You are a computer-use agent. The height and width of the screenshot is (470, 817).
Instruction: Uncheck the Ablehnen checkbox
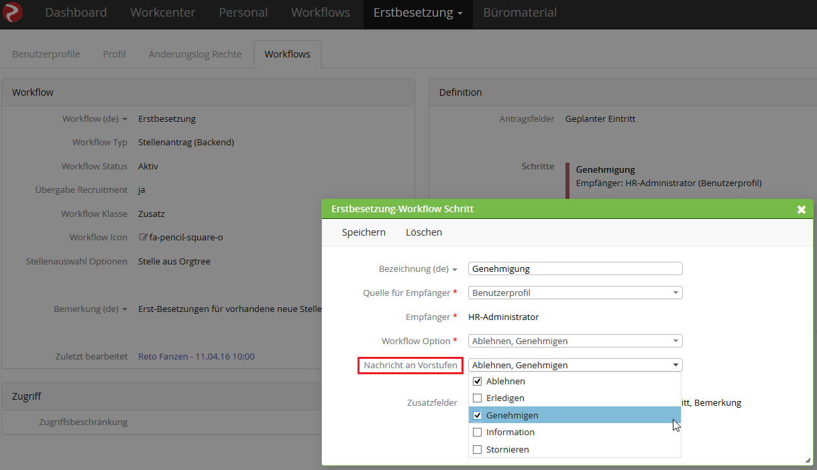click(478, 381)
